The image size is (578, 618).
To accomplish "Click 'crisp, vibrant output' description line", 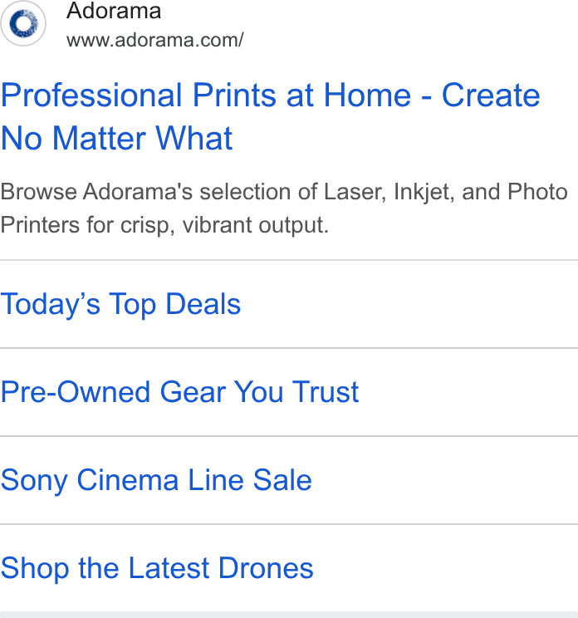I will [x=224, y=225].
